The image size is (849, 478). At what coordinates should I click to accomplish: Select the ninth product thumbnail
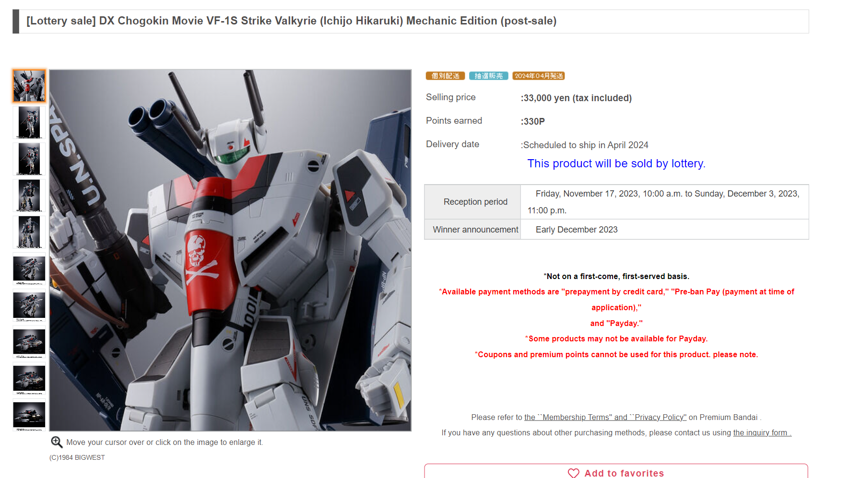29,378
